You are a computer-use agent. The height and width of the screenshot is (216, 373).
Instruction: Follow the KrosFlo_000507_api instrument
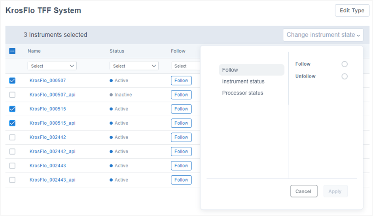coord(181,95)
